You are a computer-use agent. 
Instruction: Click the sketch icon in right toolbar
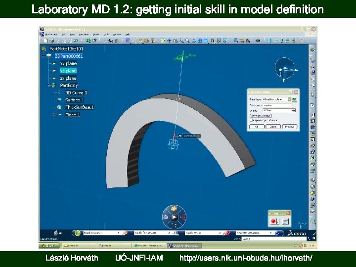[x=312, y=105]
